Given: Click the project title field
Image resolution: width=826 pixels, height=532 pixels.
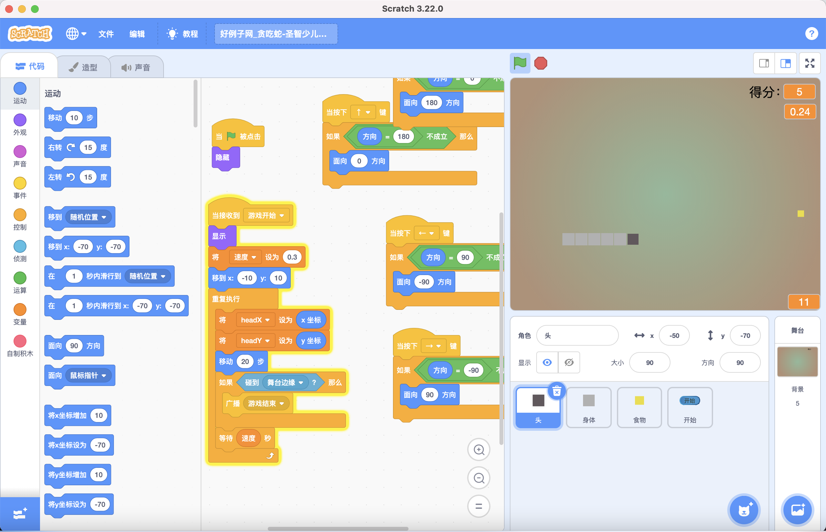Looking at the screenshot, I should 276,34.
